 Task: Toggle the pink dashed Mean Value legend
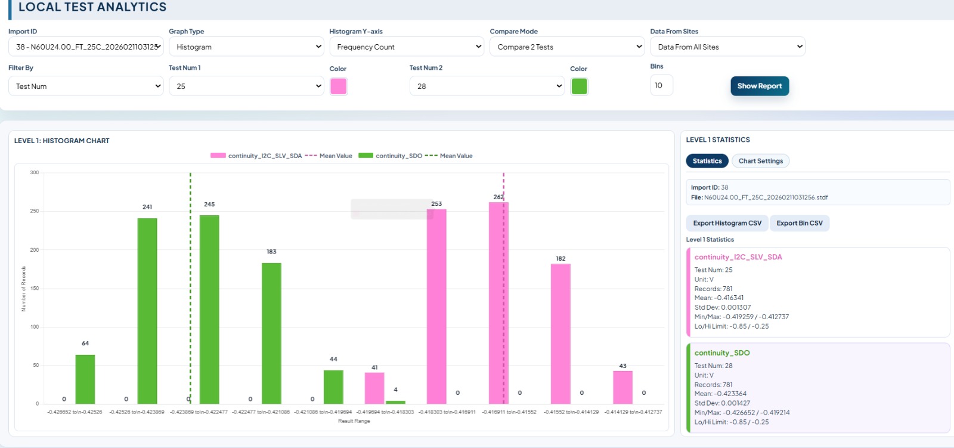[329, 156]
